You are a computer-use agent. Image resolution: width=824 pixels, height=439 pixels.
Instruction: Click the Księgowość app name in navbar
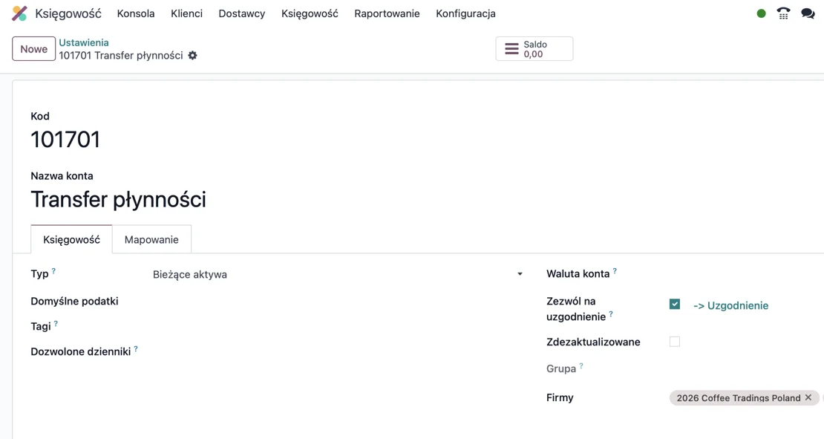(68, 13)
